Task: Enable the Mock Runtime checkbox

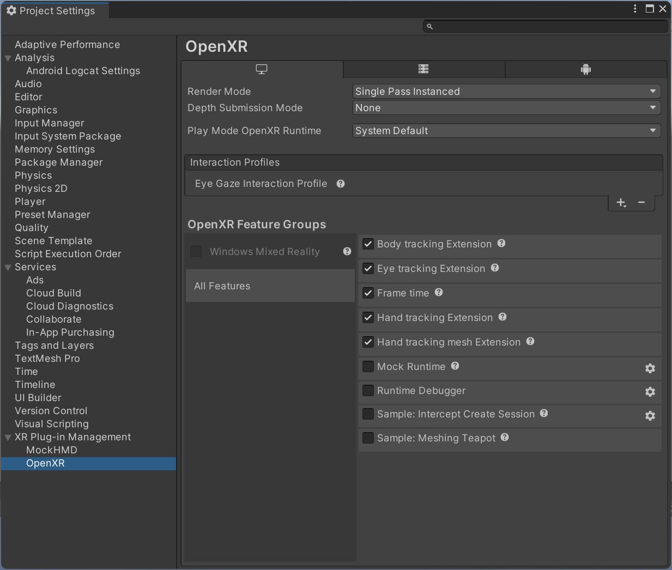Action: pyautogui.click(x=368, y=367)
